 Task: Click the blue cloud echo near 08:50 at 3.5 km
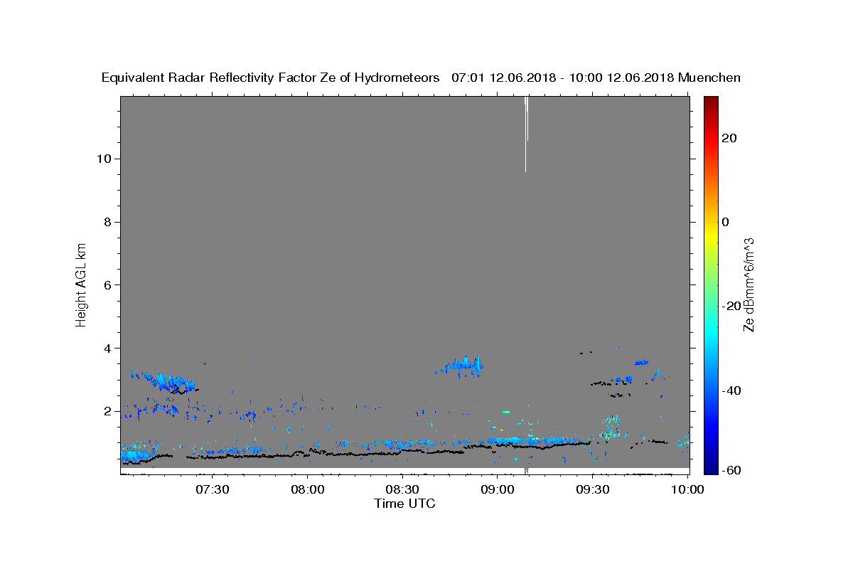coord(462,366)
